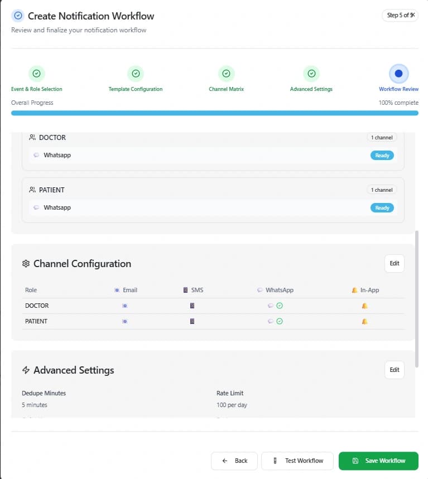The width and height of the screenshot is (428, 479).
Task: Click the review panel vertical scrollbar
Action: [x=417, y=299]
